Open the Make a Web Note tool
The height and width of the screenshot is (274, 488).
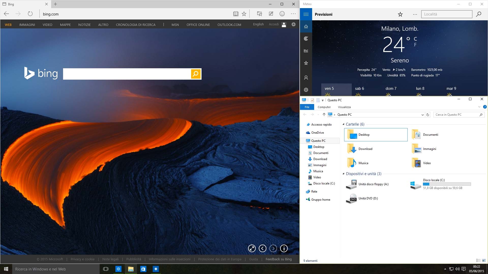coord(271,14)
